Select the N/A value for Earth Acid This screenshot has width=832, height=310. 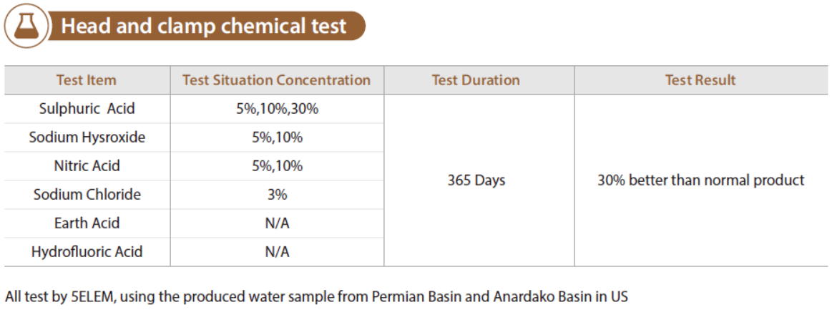[x=277, y=223]
